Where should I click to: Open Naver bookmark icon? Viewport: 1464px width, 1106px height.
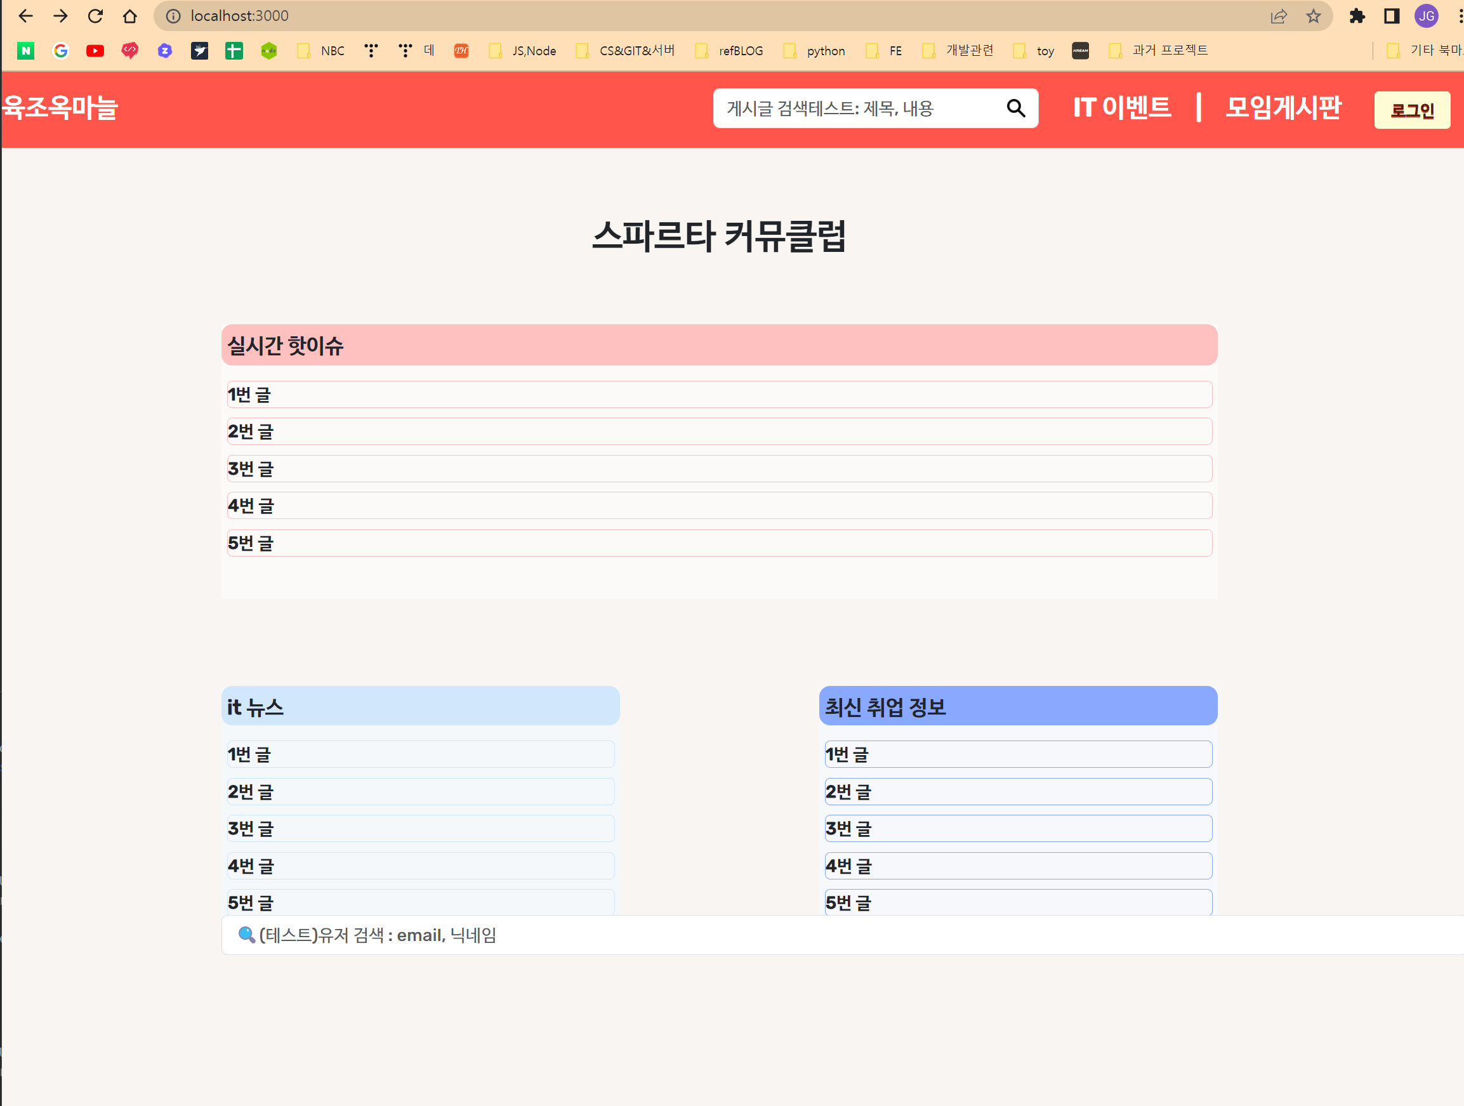coord(26,51)
